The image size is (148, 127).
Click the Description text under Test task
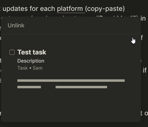point(31,61)
